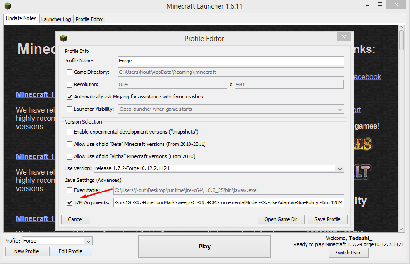The image size is (410, 264).
Task: Allow old Beta Minecraft versions checkbox
Action: [x=69, y=144]
